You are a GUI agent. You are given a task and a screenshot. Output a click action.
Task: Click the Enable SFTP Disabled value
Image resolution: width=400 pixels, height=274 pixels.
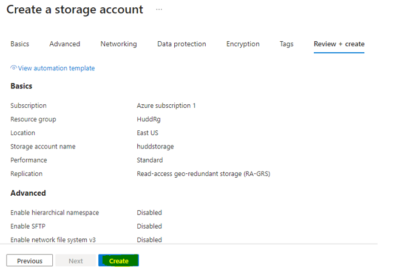[149, 226]
